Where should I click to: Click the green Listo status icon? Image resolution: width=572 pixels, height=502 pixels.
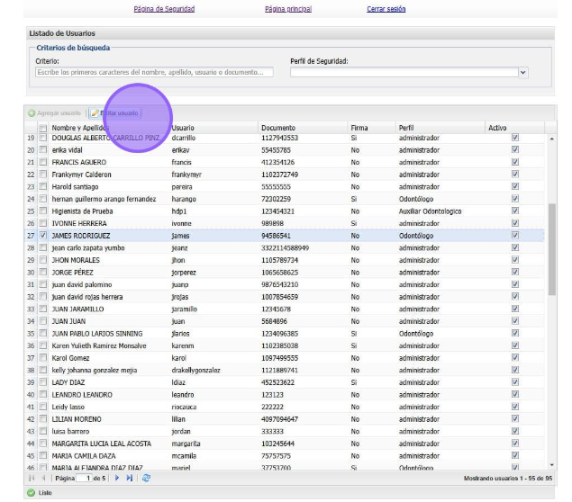(x=32, y=493)
